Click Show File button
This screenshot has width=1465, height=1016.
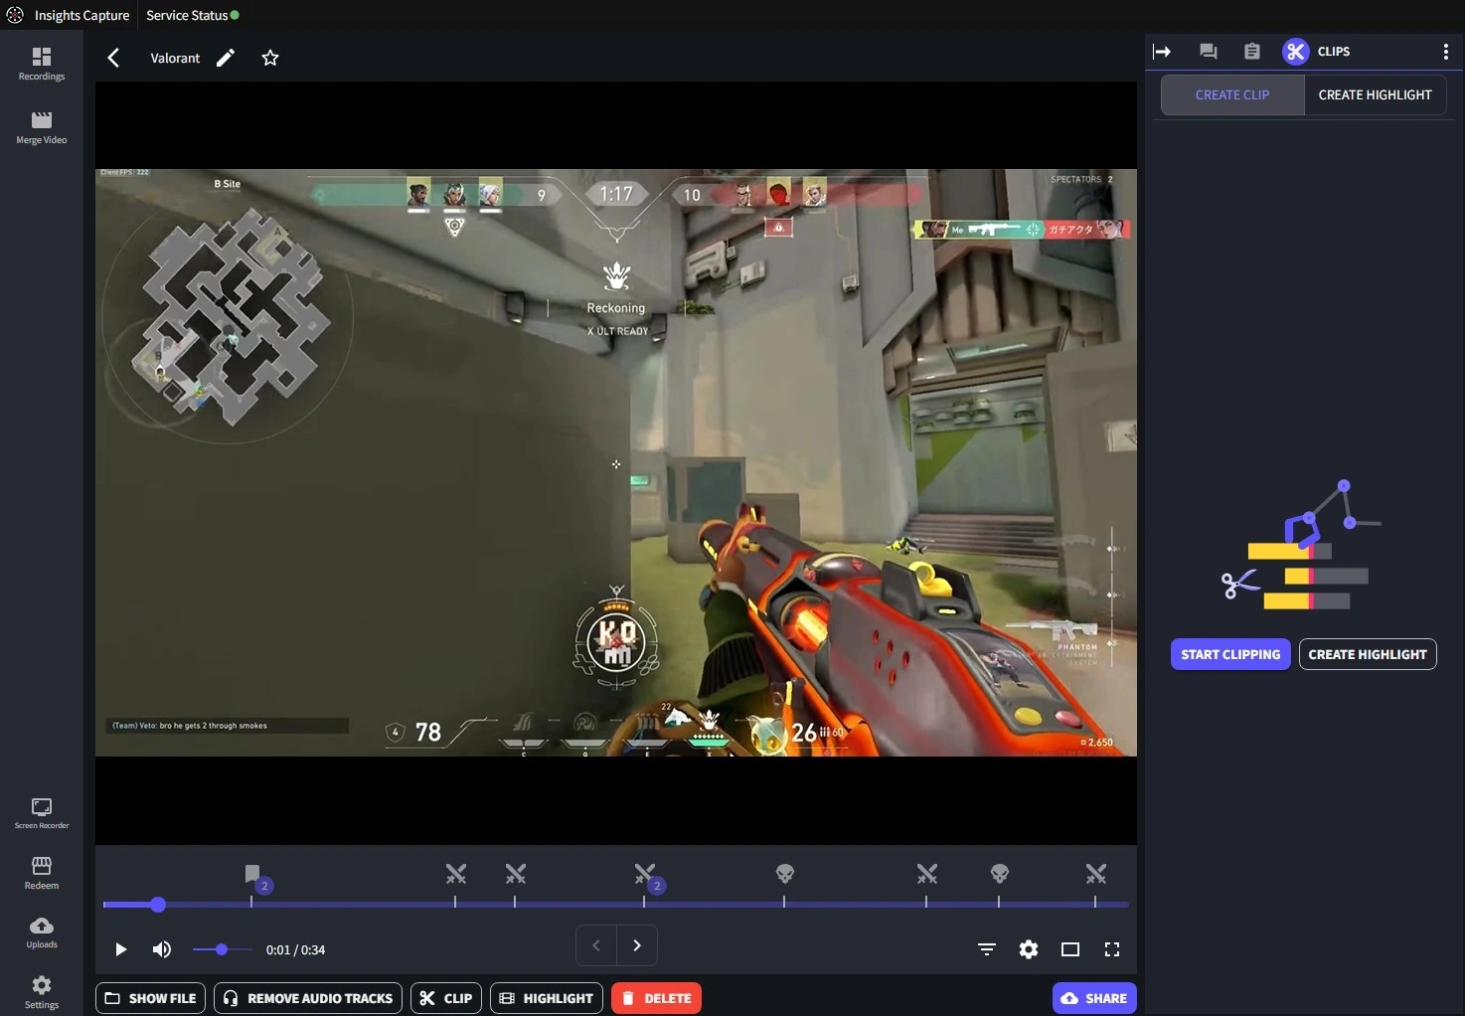tap(151, 998)
